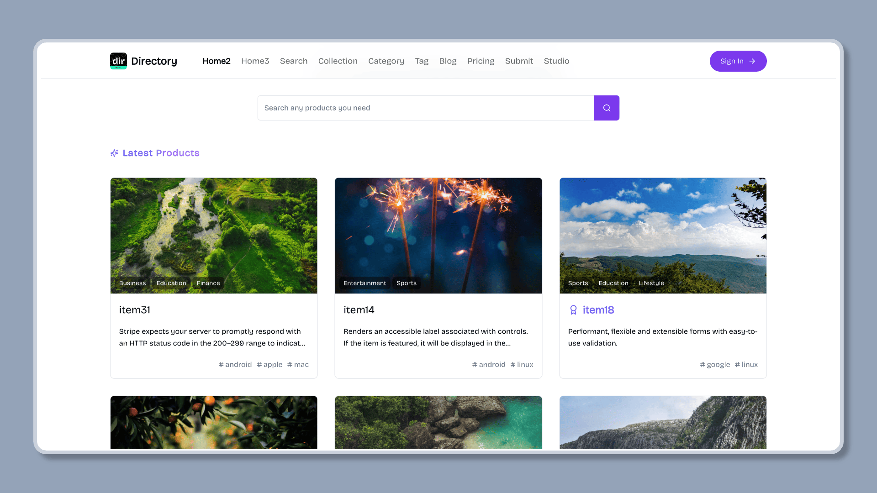Click the Directory logo icon
Viewport: 877px width, 493px height.
tap(119, 61)
